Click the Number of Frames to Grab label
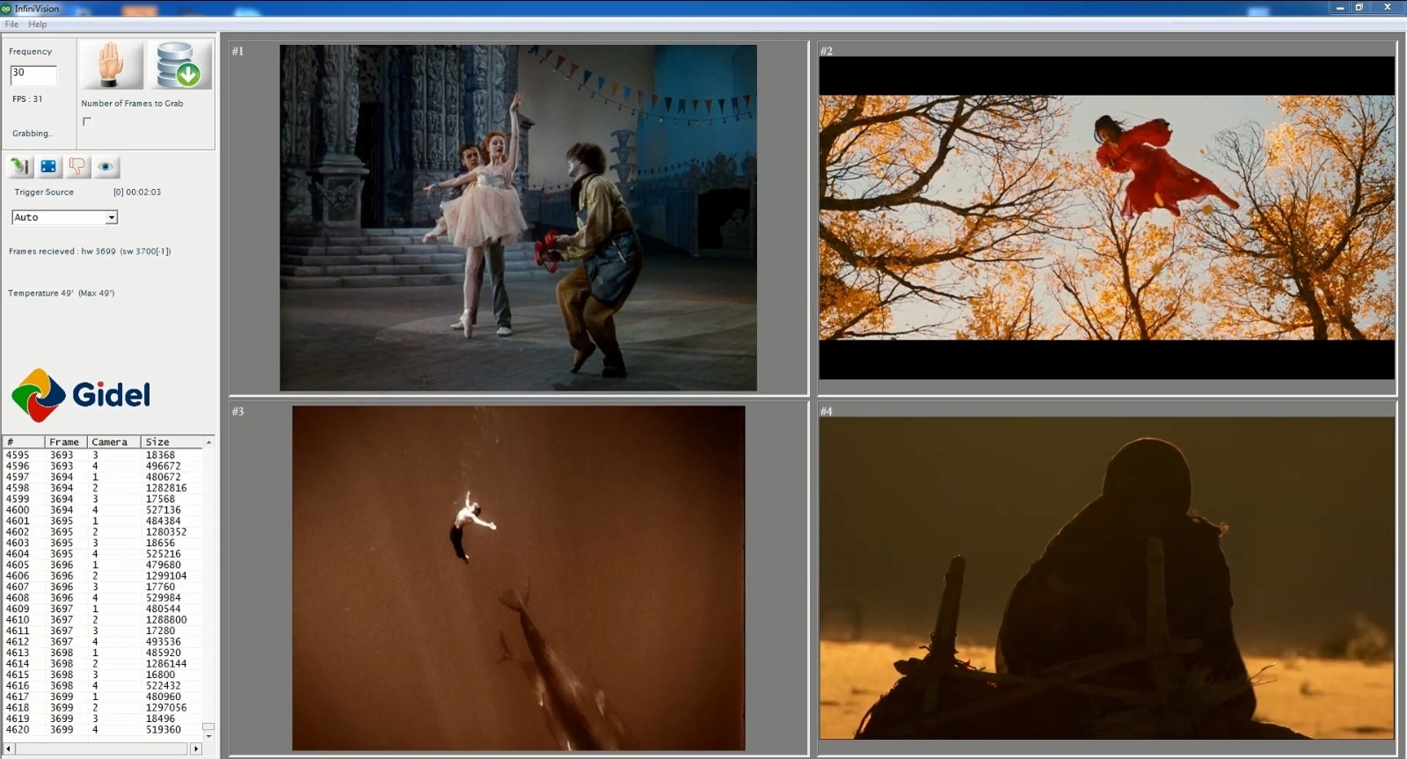Screen dimensions: 1407x759 pyautogui.click(x=132, y=104)
